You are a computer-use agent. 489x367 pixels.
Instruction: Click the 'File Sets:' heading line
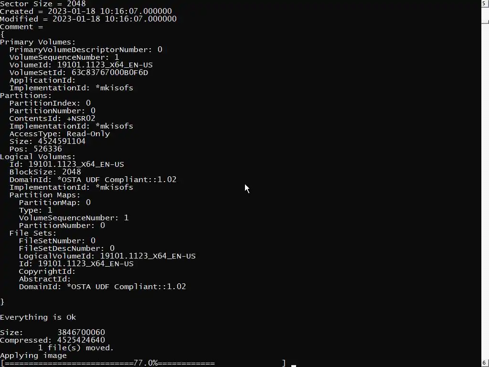[33, 233]
